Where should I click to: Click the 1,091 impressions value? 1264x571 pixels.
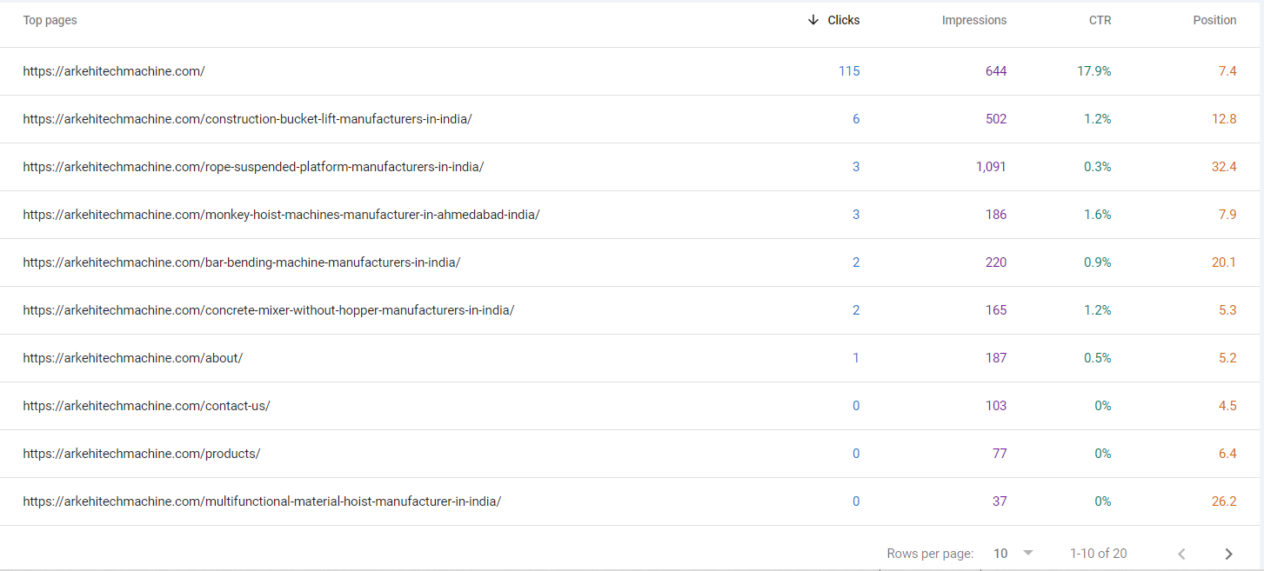point(991,166)
